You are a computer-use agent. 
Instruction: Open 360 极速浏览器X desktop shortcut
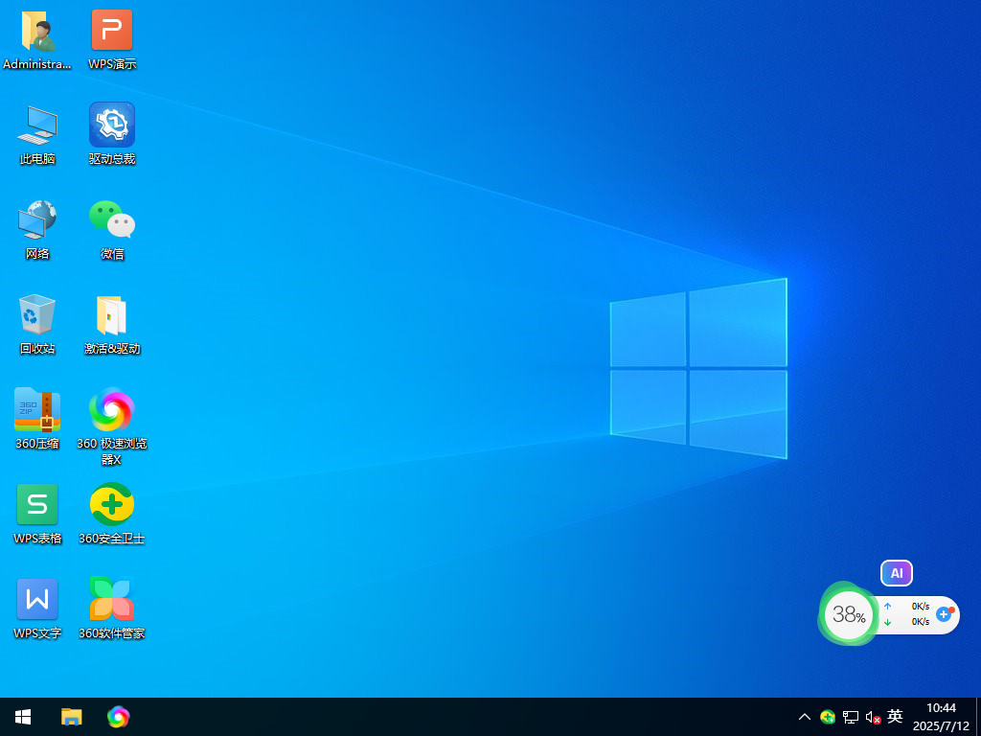[x=112, y=426]
